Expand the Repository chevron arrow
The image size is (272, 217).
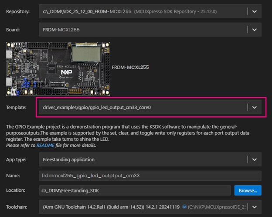point(254,11)
